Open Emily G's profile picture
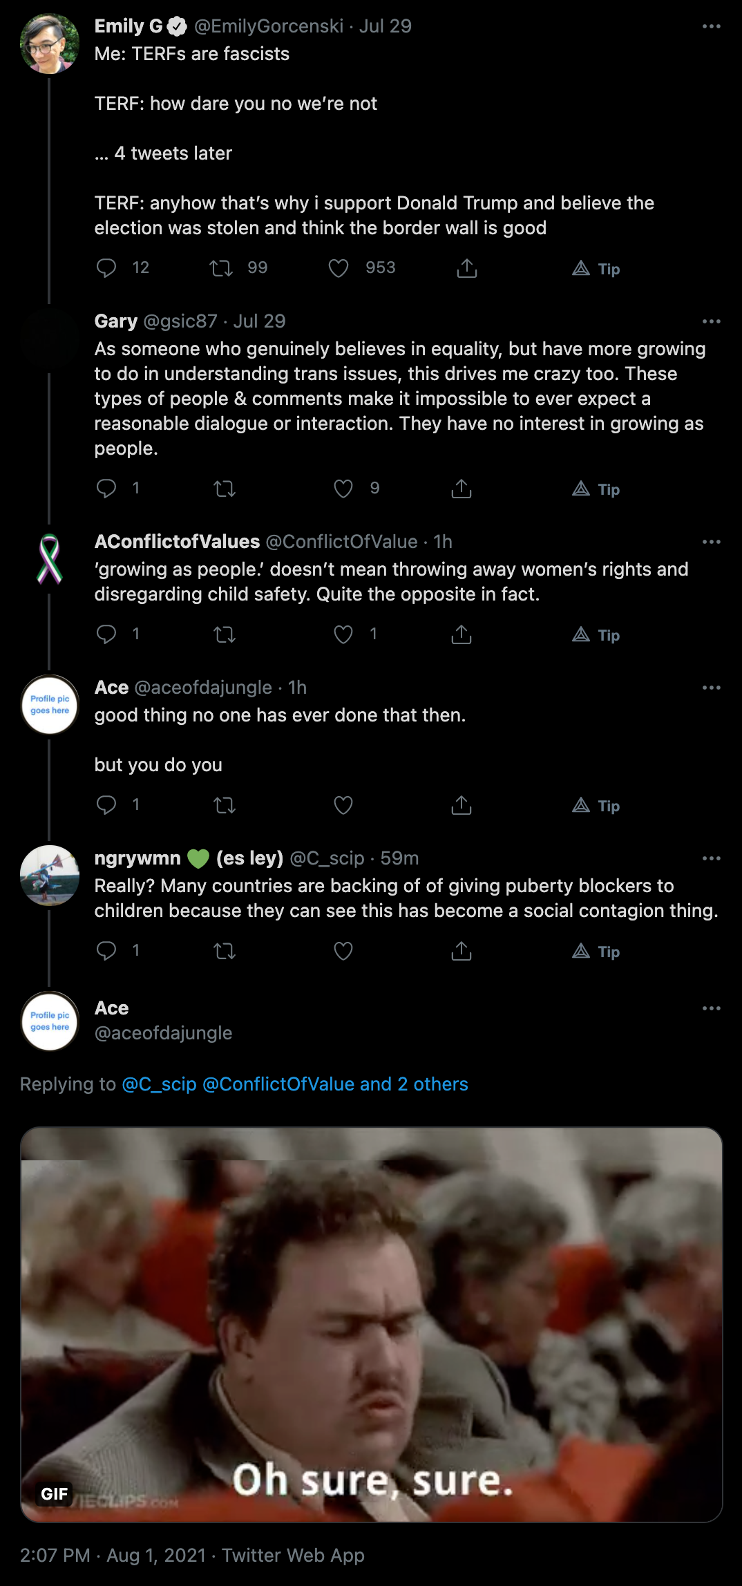This screenshot has width=742, height=1586. 50,44
